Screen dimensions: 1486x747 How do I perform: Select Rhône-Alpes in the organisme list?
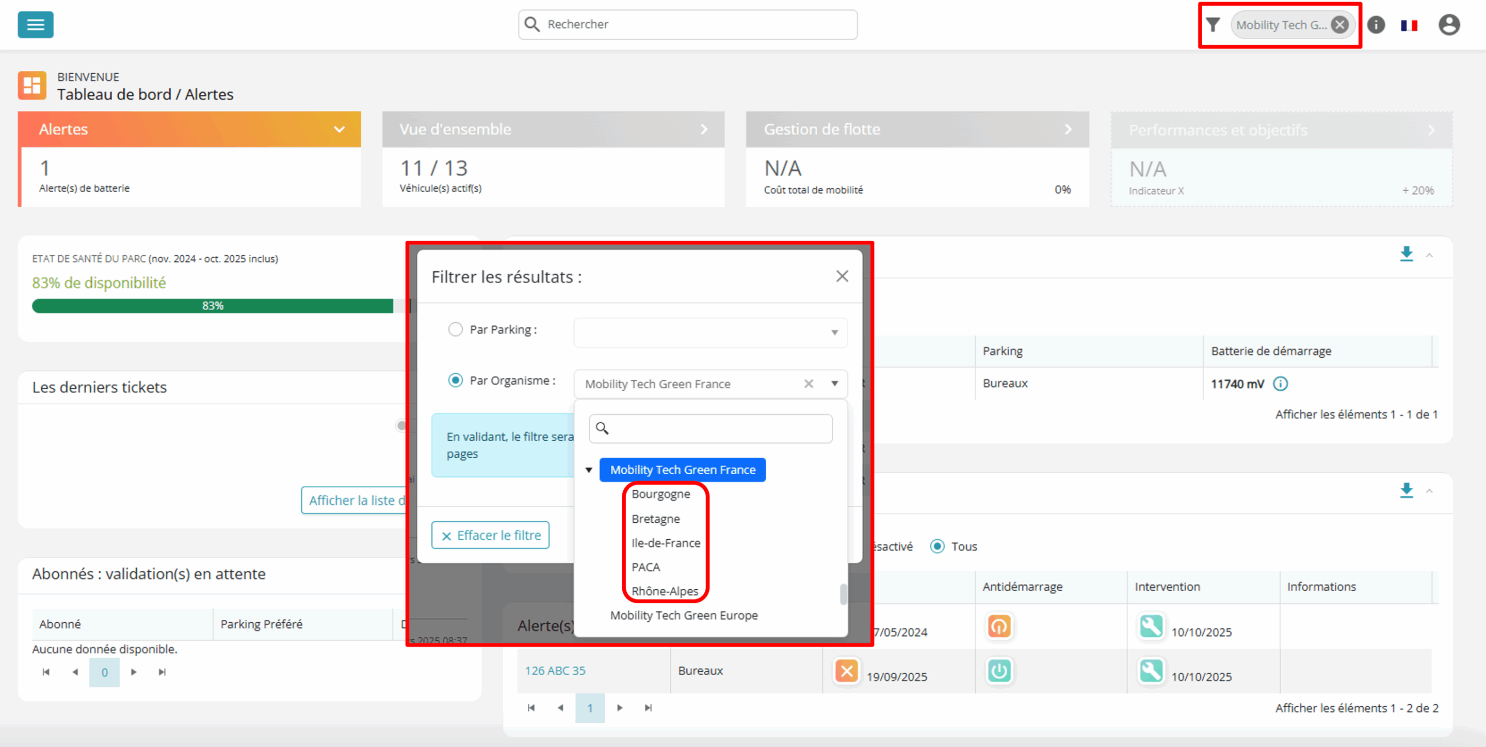click(665, 591)
